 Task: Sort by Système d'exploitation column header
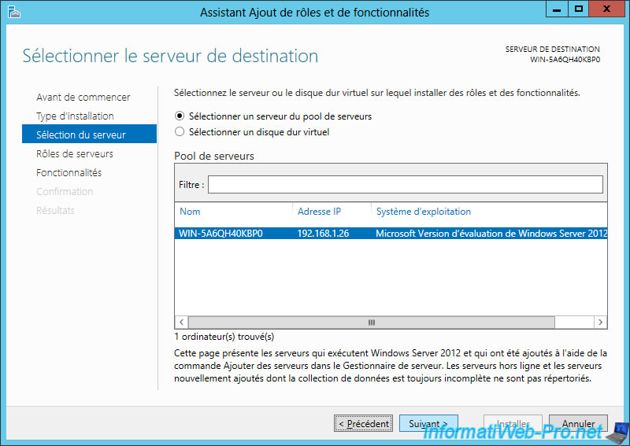(x=424, y=212)
